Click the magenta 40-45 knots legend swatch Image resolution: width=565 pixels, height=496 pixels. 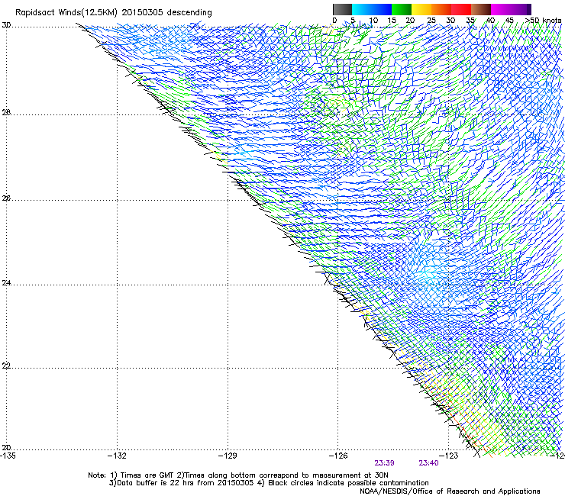click(501, 9)
